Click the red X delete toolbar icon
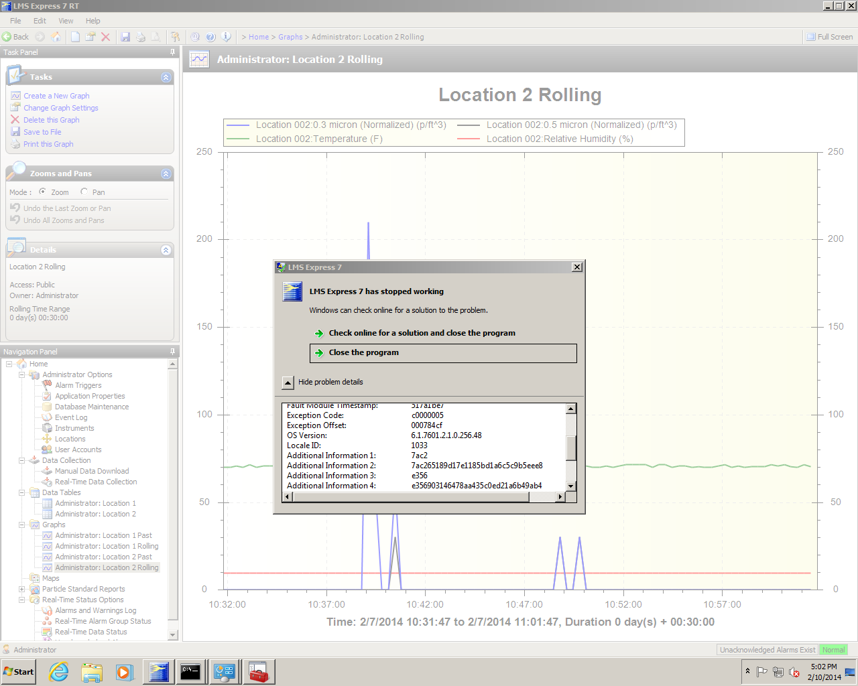The height and width of the screenshot is (686, 858). click(105, 37)
